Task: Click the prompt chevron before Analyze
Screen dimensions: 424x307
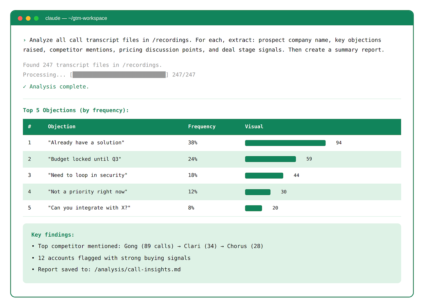Action: click(x=25, y=40)
